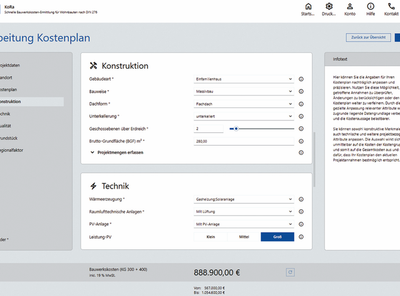Show info for Brutto-Grundfläche field

coord(301,141)
